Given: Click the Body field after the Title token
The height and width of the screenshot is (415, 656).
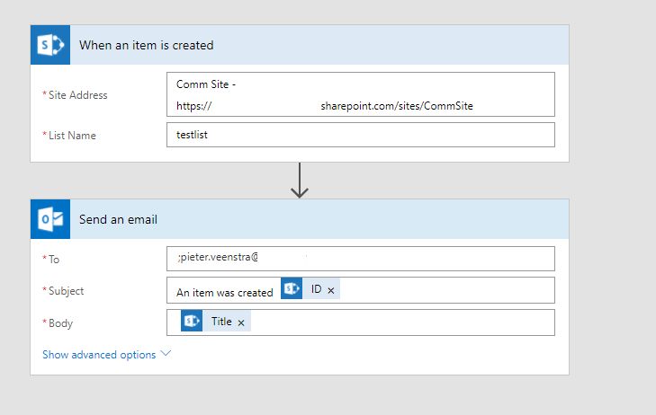Looking at the screenshot, I should pyautogui.click(x=401, y=322).
